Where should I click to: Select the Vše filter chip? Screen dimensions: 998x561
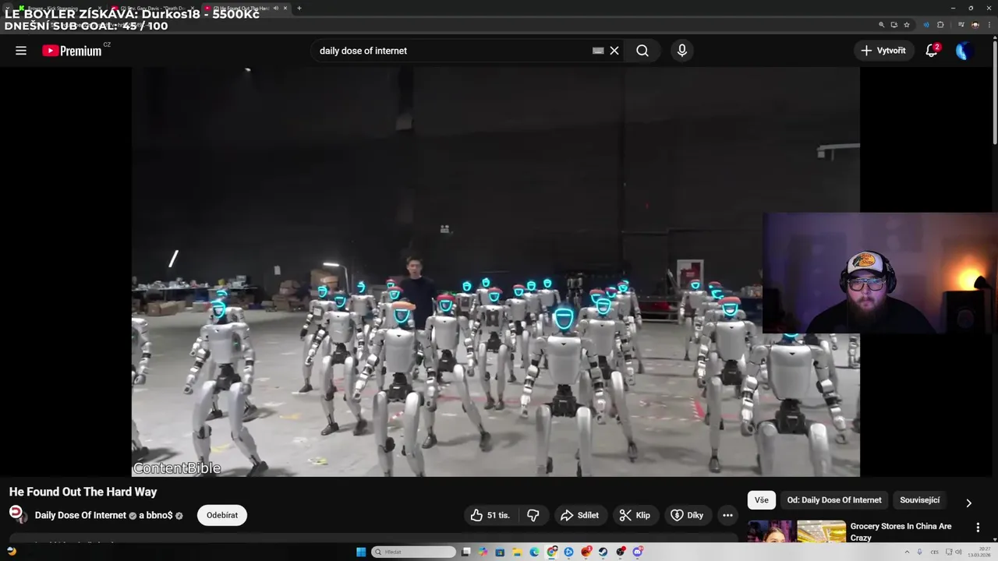click(762, 500)
